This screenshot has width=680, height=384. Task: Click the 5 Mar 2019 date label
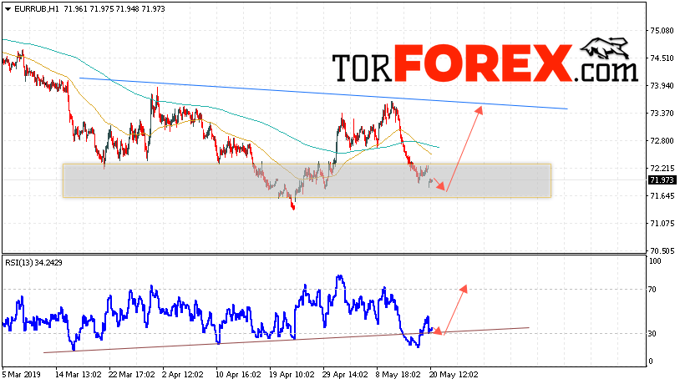tap(21, 374)
